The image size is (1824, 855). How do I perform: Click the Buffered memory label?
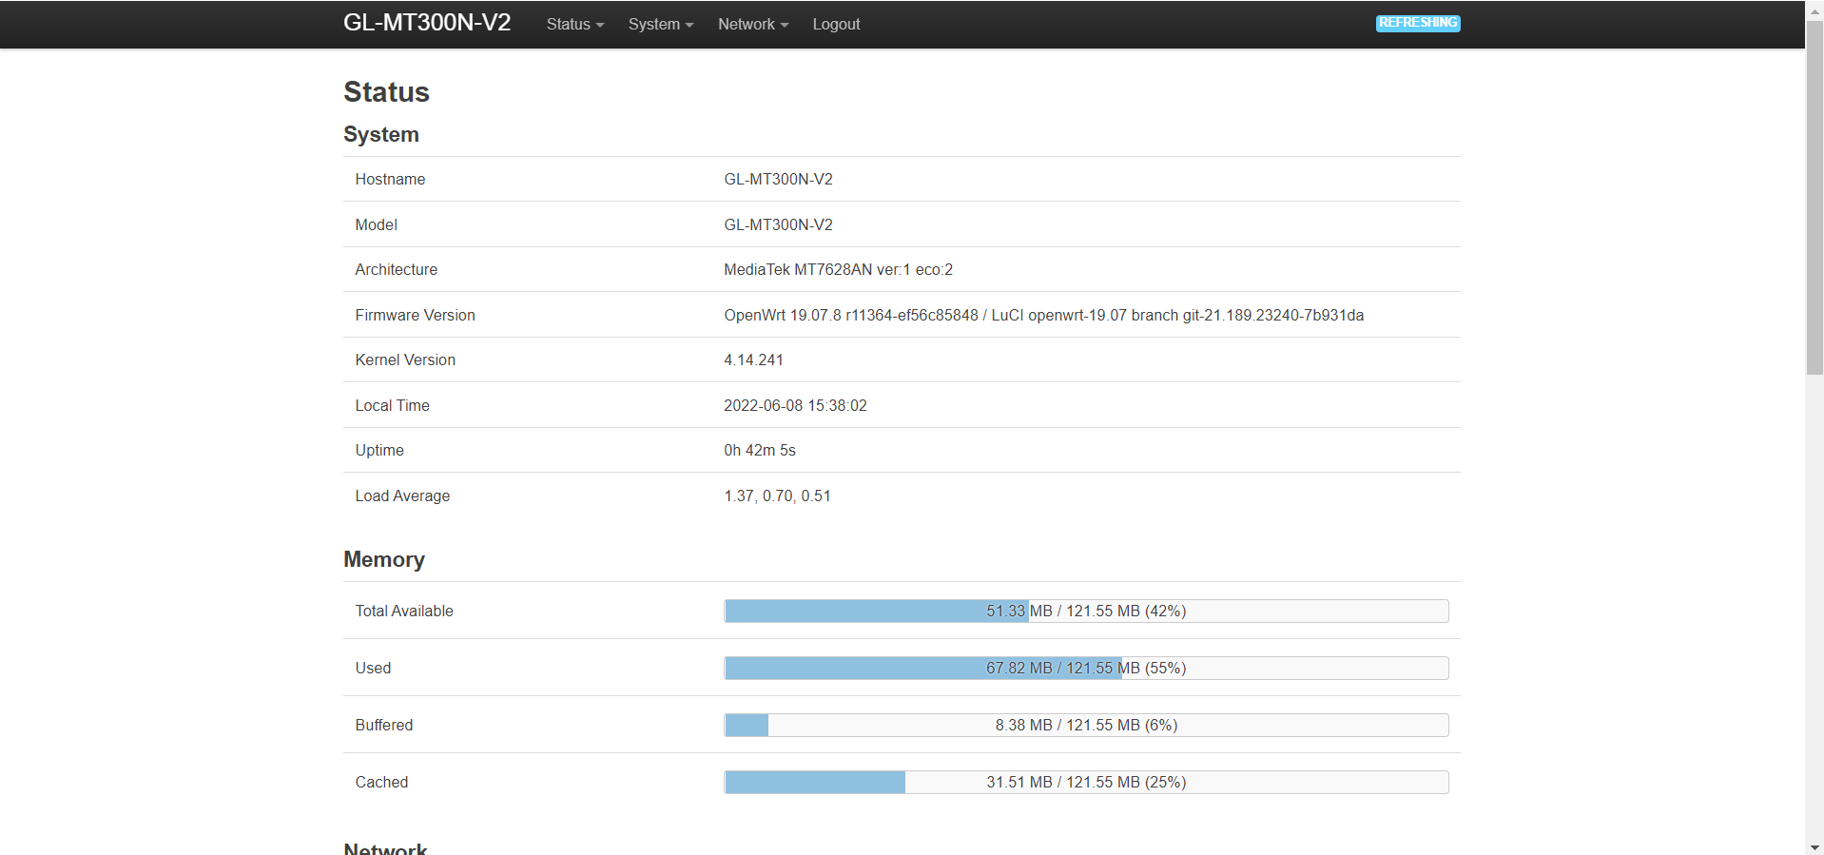coord(384,725)
